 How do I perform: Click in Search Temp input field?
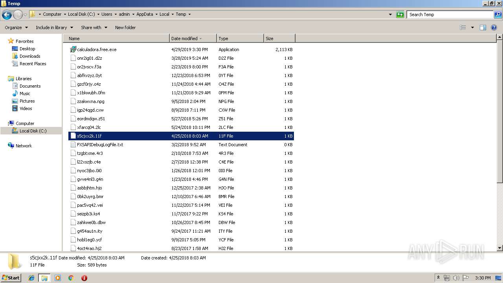pyautogui.click(x=450, y=15)
